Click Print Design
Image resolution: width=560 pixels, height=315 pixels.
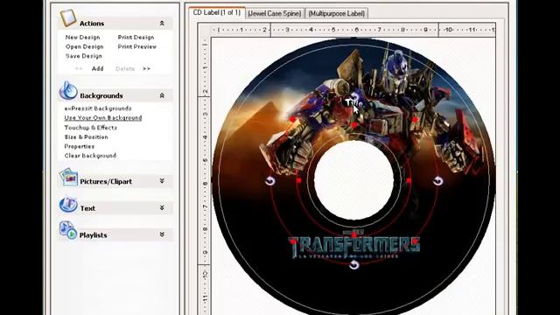136,37
